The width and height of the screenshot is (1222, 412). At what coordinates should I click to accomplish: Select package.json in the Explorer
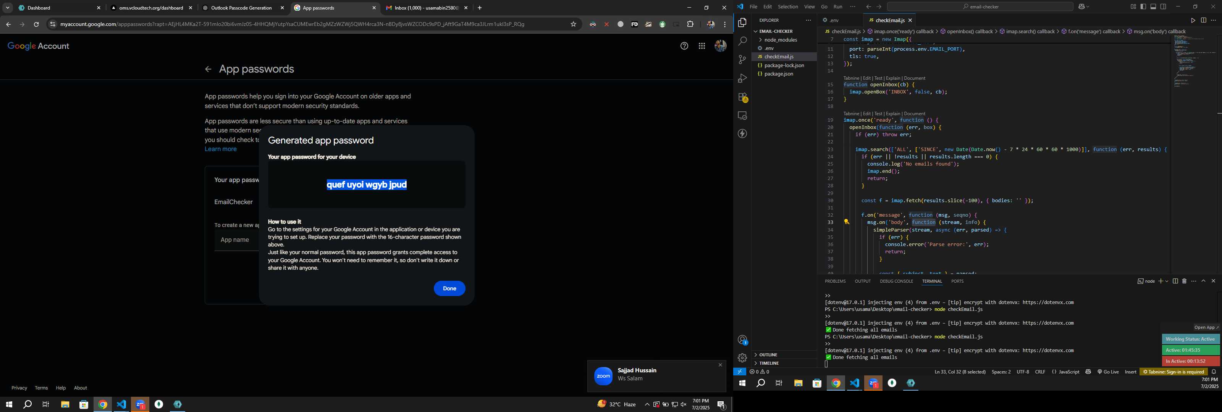click(x=784, y=74)
